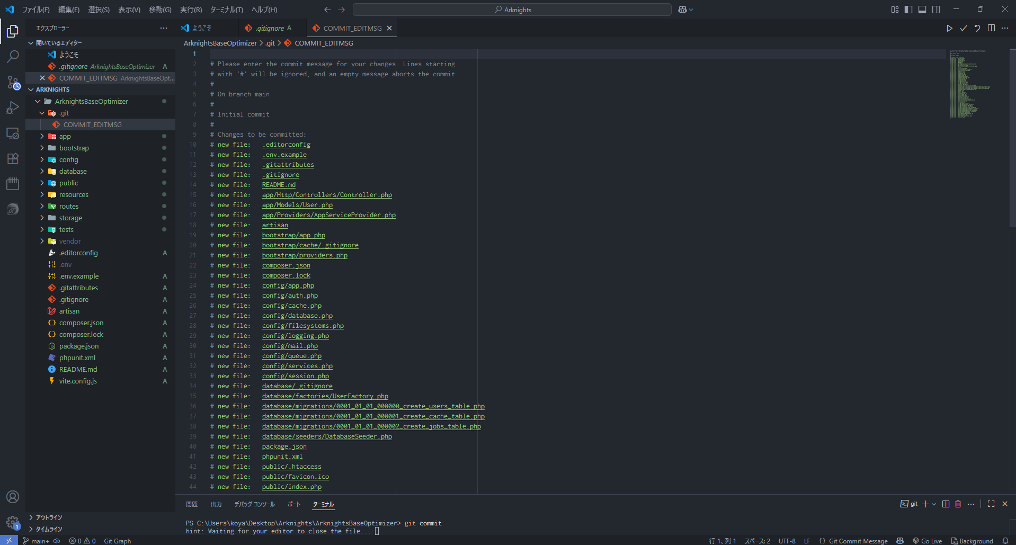The width and height of the screenshot is (1016, 545).
Task: Open terminal launch profile dropdown arrow
Action: pyautogui.click(x=934, y=504)
